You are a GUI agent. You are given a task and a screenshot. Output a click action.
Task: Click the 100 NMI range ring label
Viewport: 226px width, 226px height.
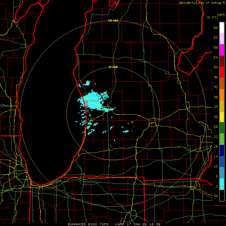pos(113,21)
